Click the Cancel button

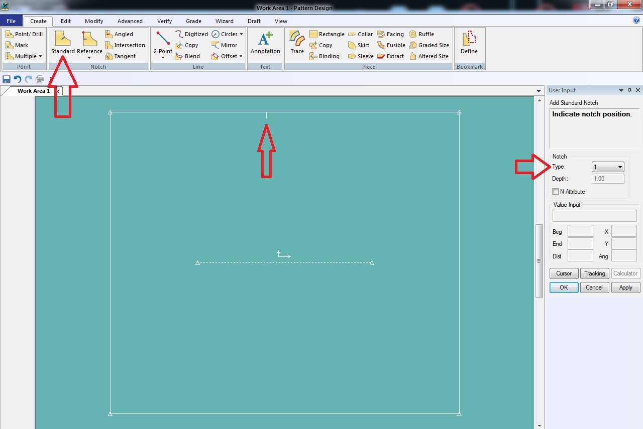tap(594, 288)
